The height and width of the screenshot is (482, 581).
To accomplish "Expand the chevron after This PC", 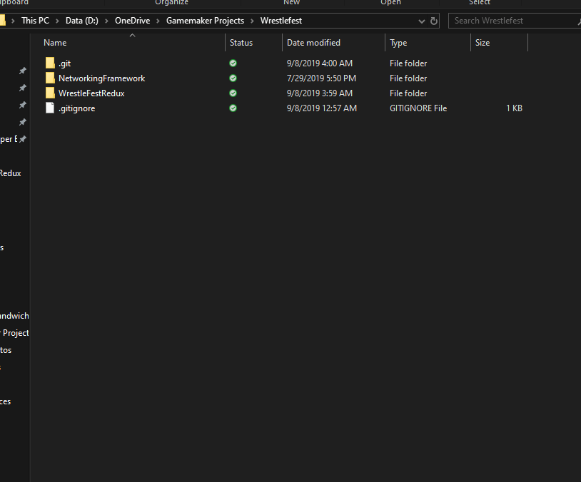I will [x=57, y=21].
